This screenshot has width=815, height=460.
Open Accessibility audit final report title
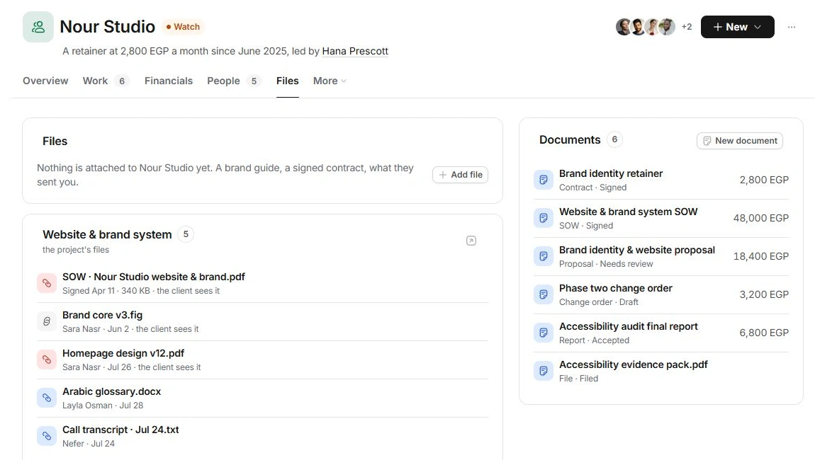point(629,326)
